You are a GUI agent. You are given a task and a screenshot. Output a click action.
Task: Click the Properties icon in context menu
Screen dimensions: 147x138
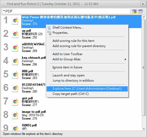49,33
